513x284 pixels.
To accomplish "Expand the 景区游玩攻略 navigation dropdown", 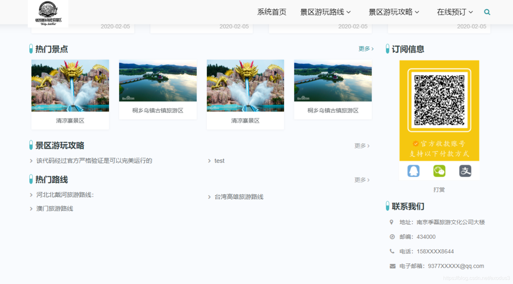I will click(394, 12).
